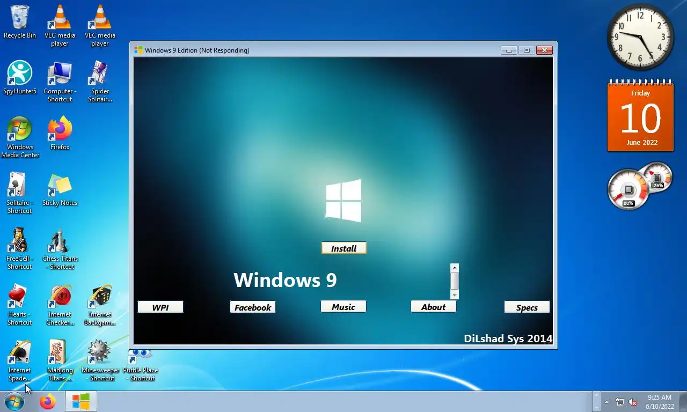
Task: Select the Purble Place - Shortcut icon
Action: pos(140,364)
